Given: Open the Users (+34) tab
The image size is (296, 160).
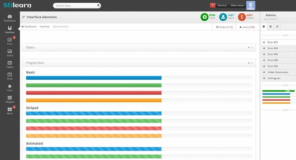Looking at the screenshot, I should 247,27.
